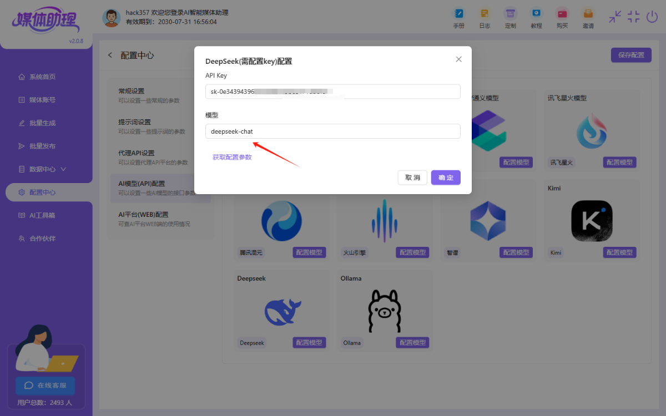Click the 媒体助理 logo
This screenshot has height=416, width=666.
click(46, 21)
